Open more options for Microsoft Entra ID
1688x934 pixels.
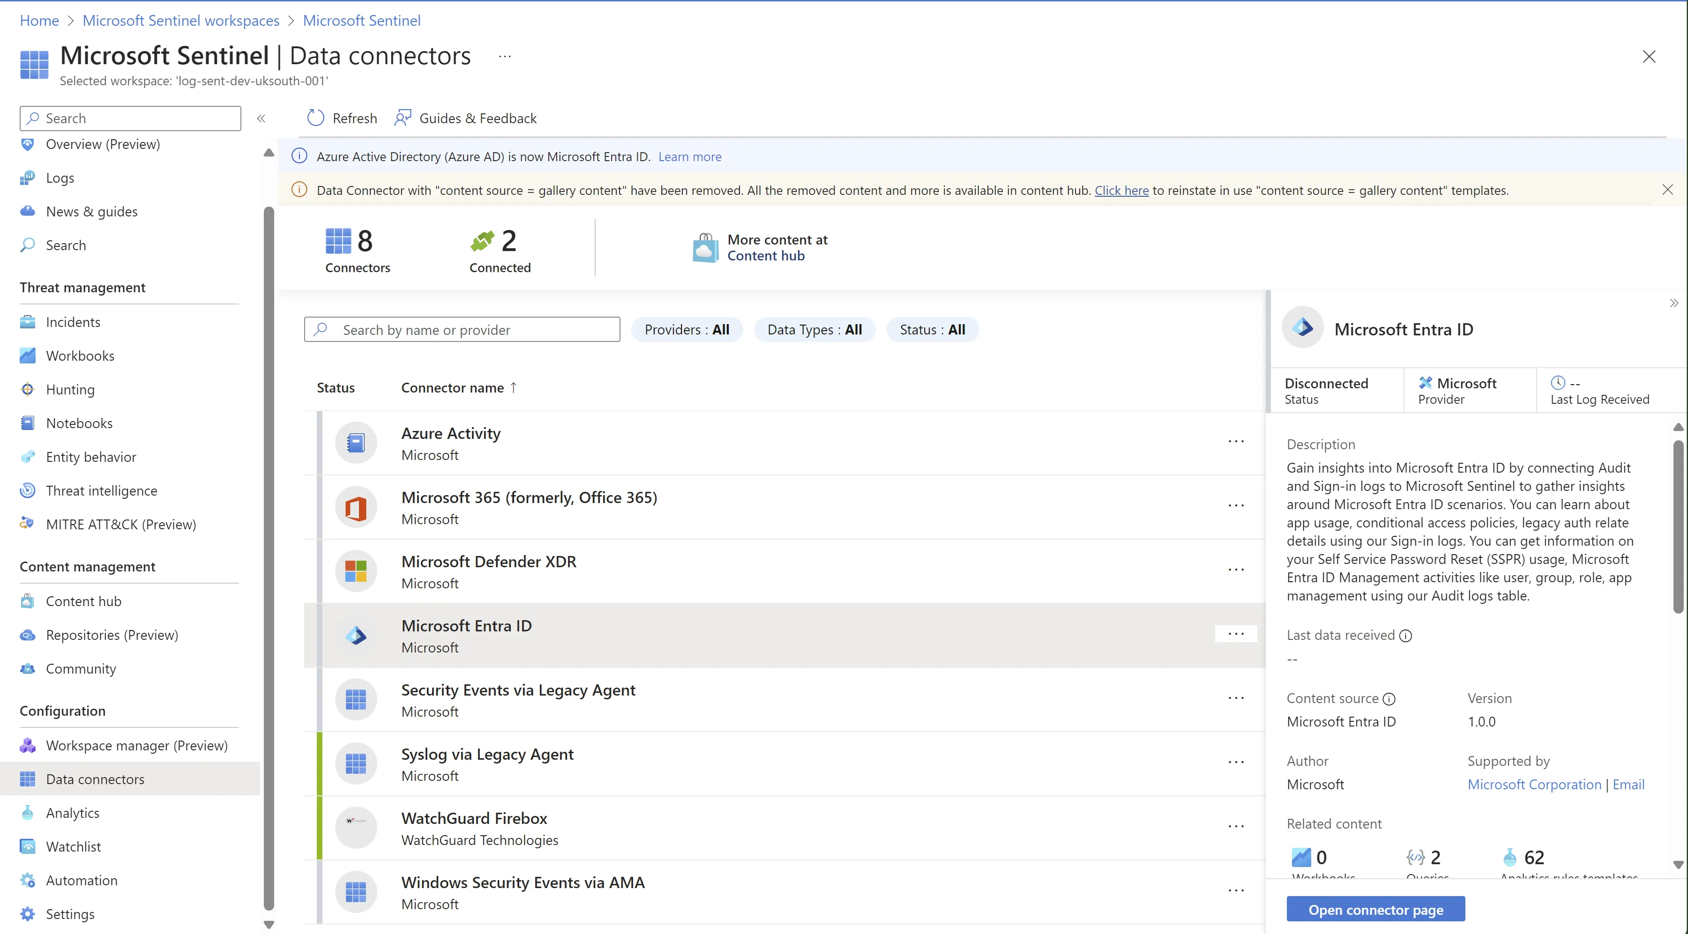tap(1236, 634)
